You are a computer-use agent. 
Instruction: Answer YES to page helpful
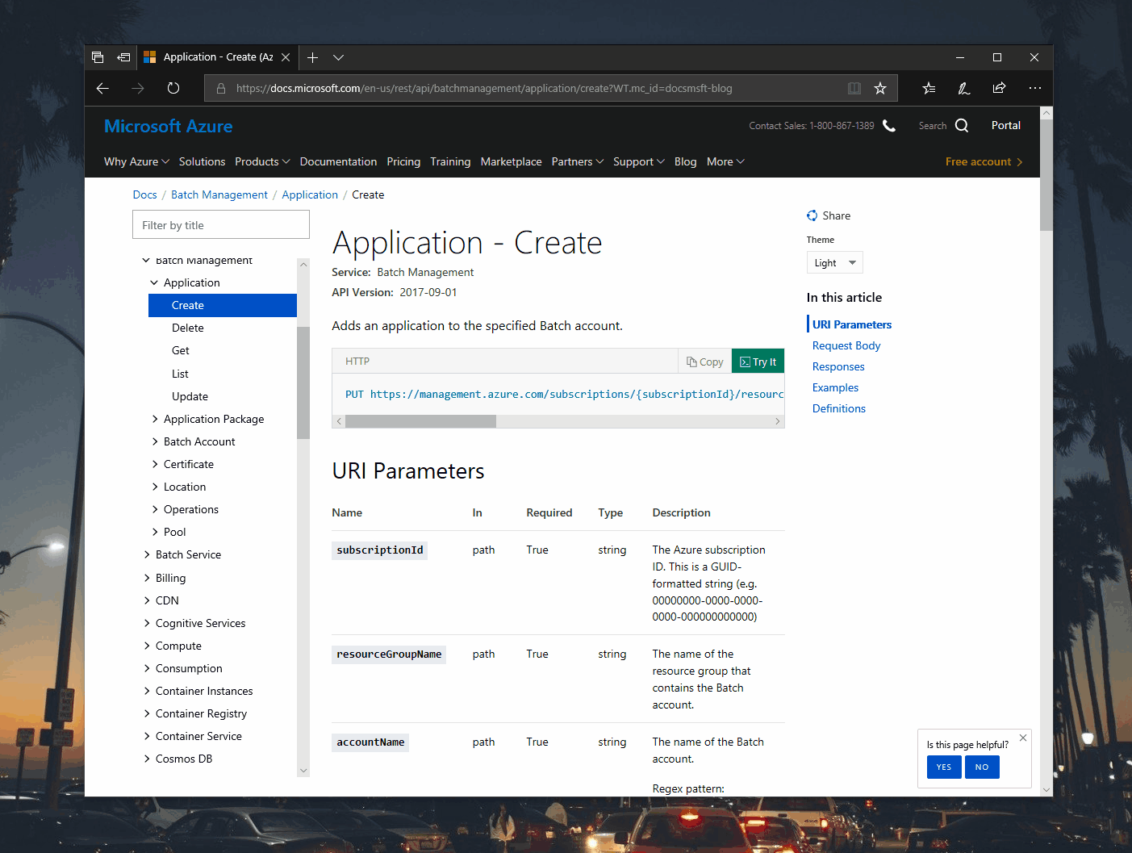(x=944, y=767)
